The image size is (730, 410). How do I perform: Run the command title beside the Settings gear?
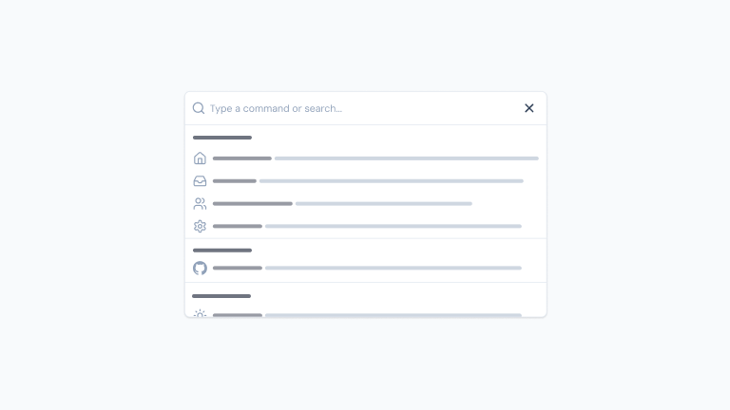[238, 227]
